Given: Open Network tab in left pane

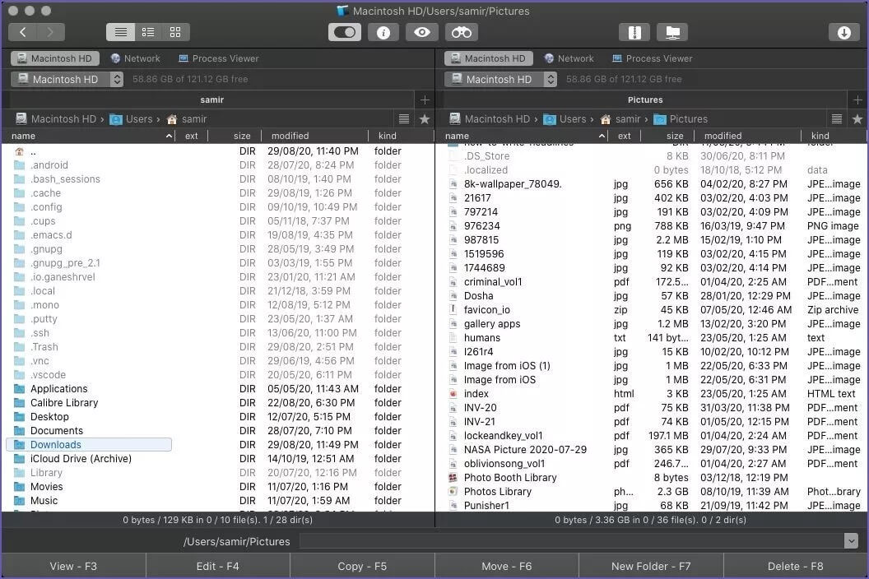Looking at the screenshot, I should [135, 58].
